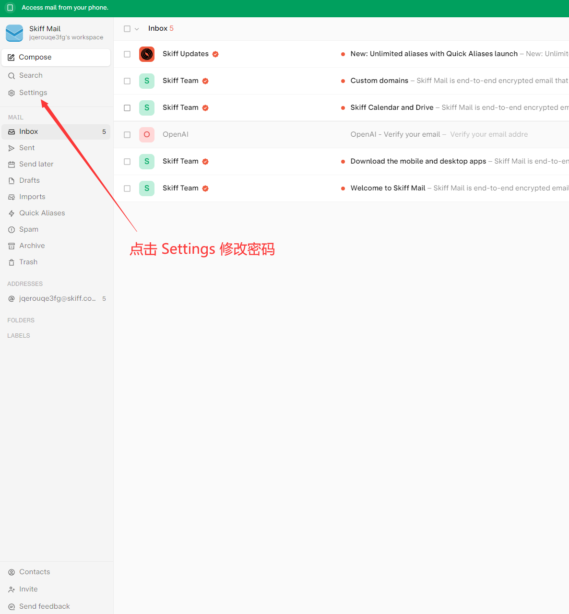Check the Skiff Calendar and Drive email checkbox

(127, 108)
